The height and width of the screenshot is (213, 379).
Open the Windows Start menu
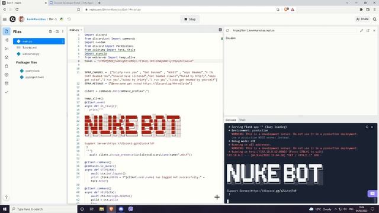click(5, 209)
